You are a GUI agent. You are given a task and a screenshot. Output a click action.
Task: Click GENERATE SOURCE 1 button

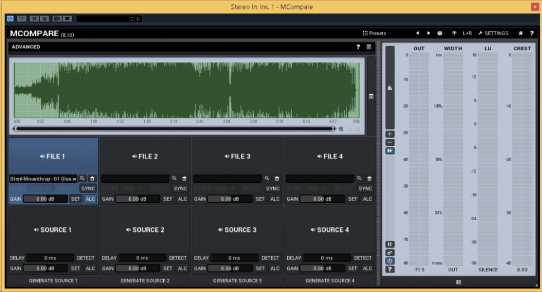[x=53, y=281]
